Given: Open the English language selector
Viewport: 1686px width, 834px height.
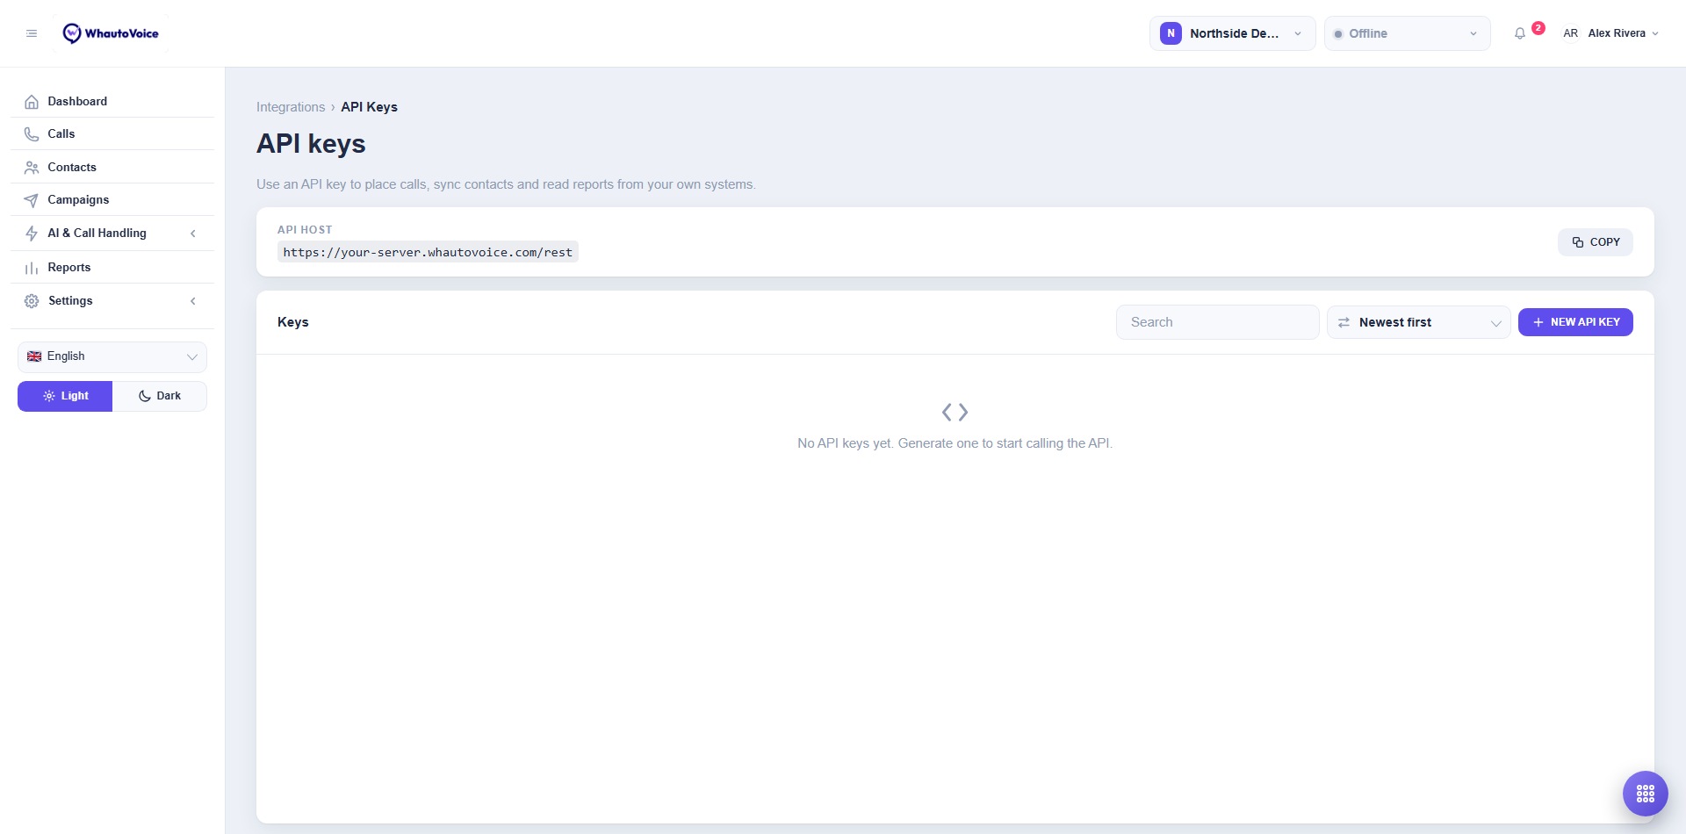Looking at the screenshot, I should pos(112,356).
